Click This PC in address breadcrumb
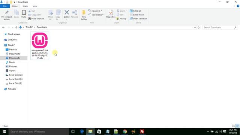240x135 pixels. pyautogui.click(x=29, y=27)
